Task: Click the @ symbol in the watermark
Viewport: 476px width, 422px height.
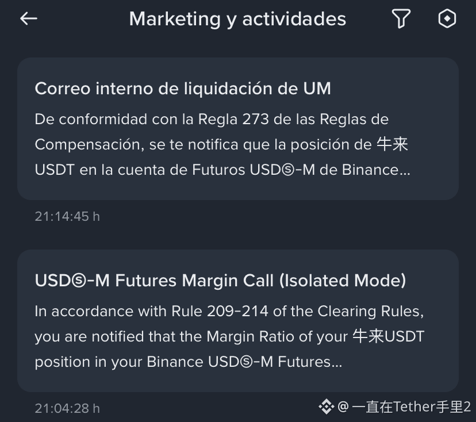Action: tap(343, 406)
